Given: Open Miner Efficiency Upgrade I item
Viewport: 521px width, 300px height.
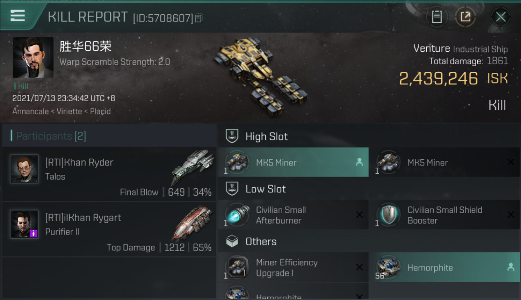Looking at the screenshot, I should pyautogui.click(x=293, y=267).
